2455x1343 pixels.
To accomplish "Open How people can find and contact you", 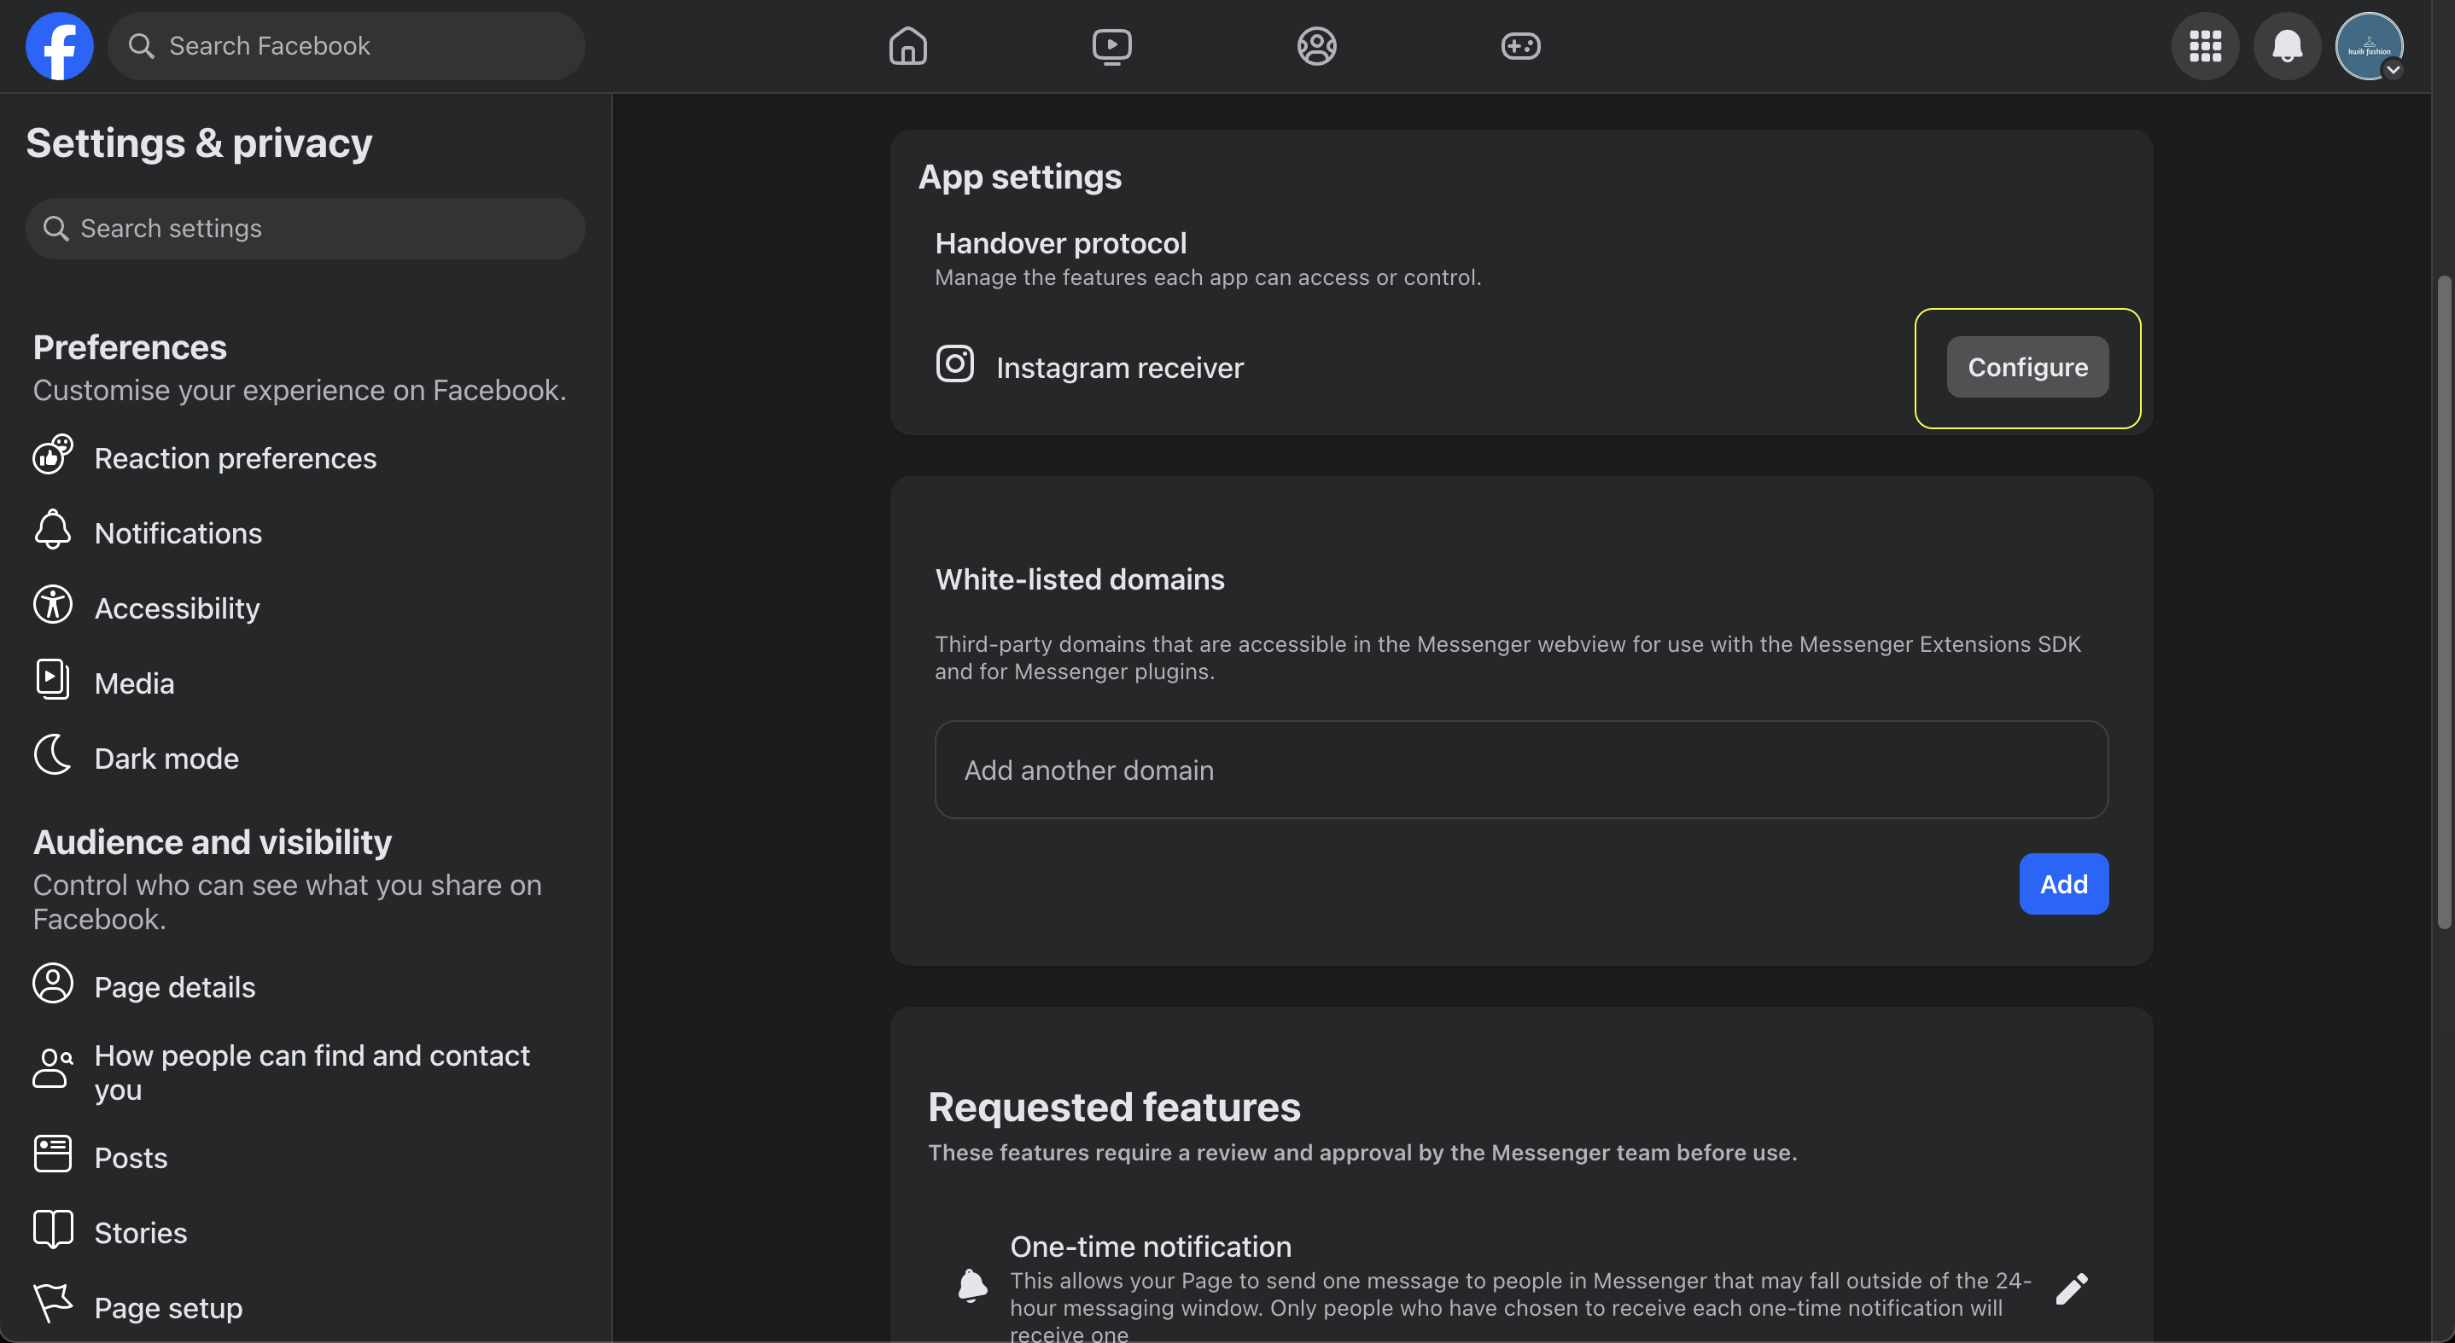I will pyautogui.click(x=305, y=1073).
